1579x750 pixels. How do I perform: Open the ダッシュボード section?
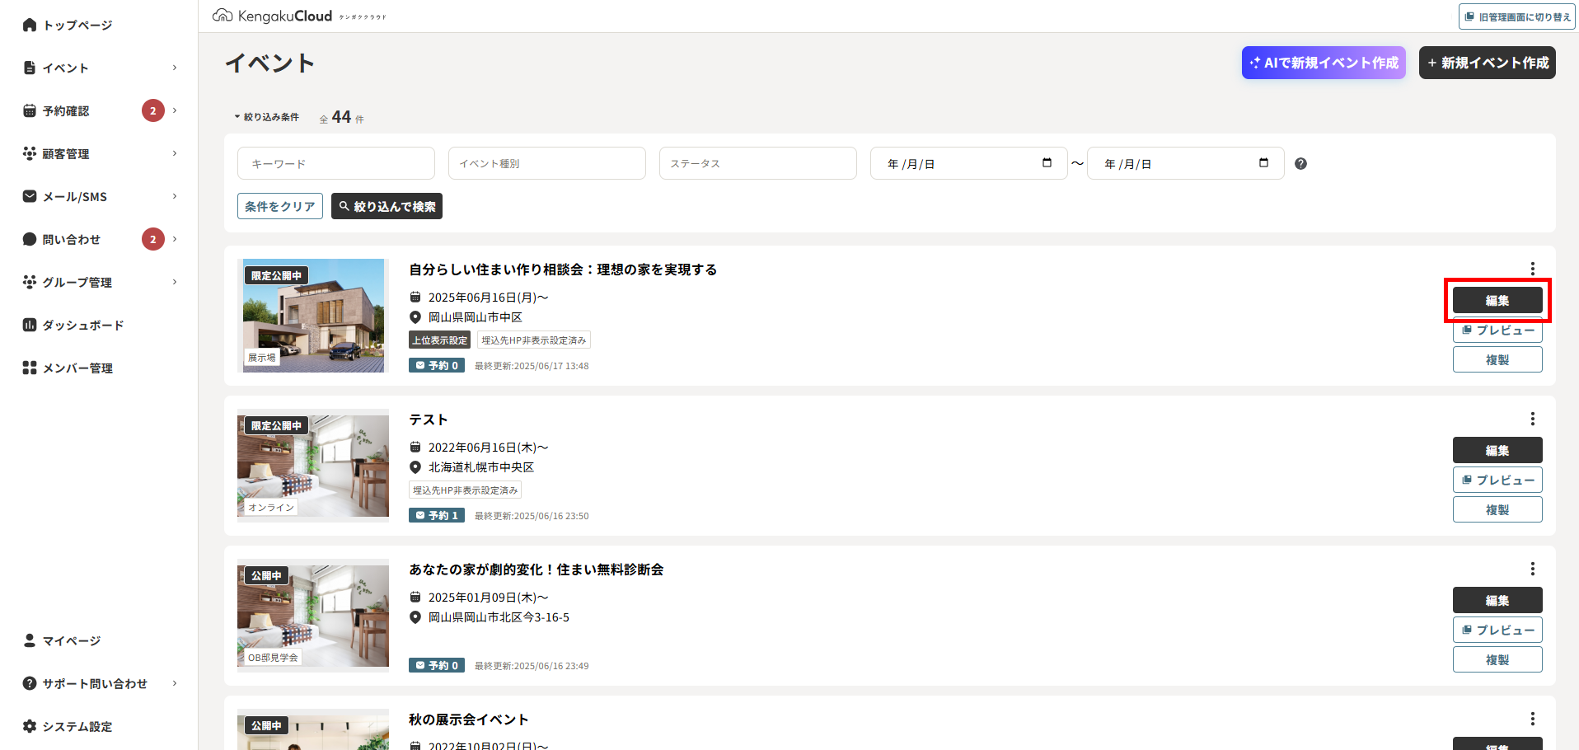pyautogui.click(x=82, y=325)
